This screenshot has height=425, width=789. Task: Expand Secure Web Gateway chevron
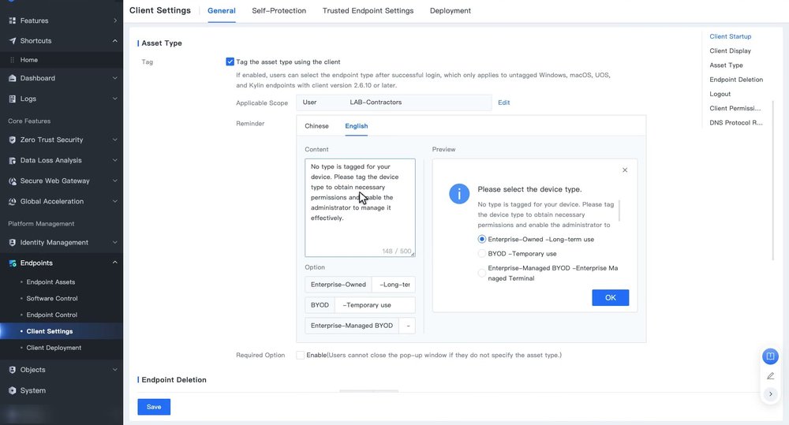click(114, 181)
